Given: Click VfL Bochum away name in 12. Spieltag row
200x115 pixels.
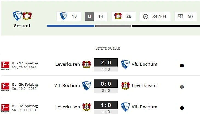Looking at the screenshot, I should click(144, 107).
